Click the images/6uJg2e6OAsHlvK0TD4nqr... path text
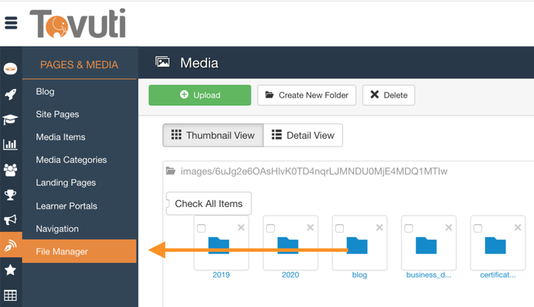The width and height of the screenshot is (534, 307). click(314, 171)
